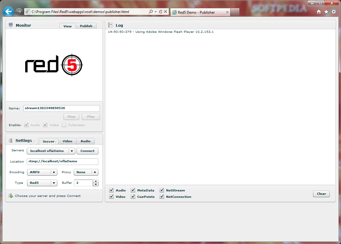Click the browser address bar URL

(80, 12)
